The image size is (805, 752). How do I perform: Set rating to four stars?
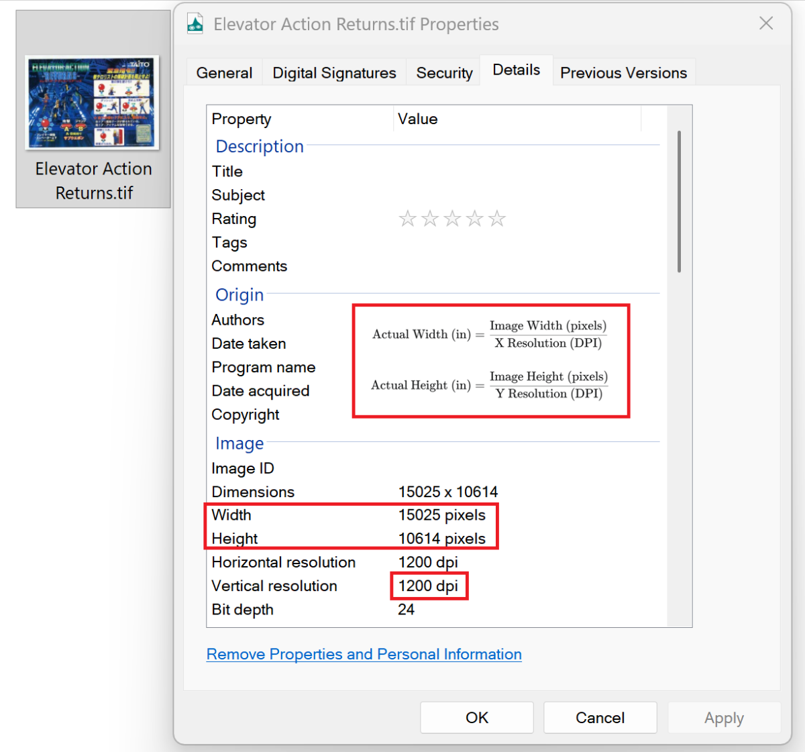click(x=474, y=219)
